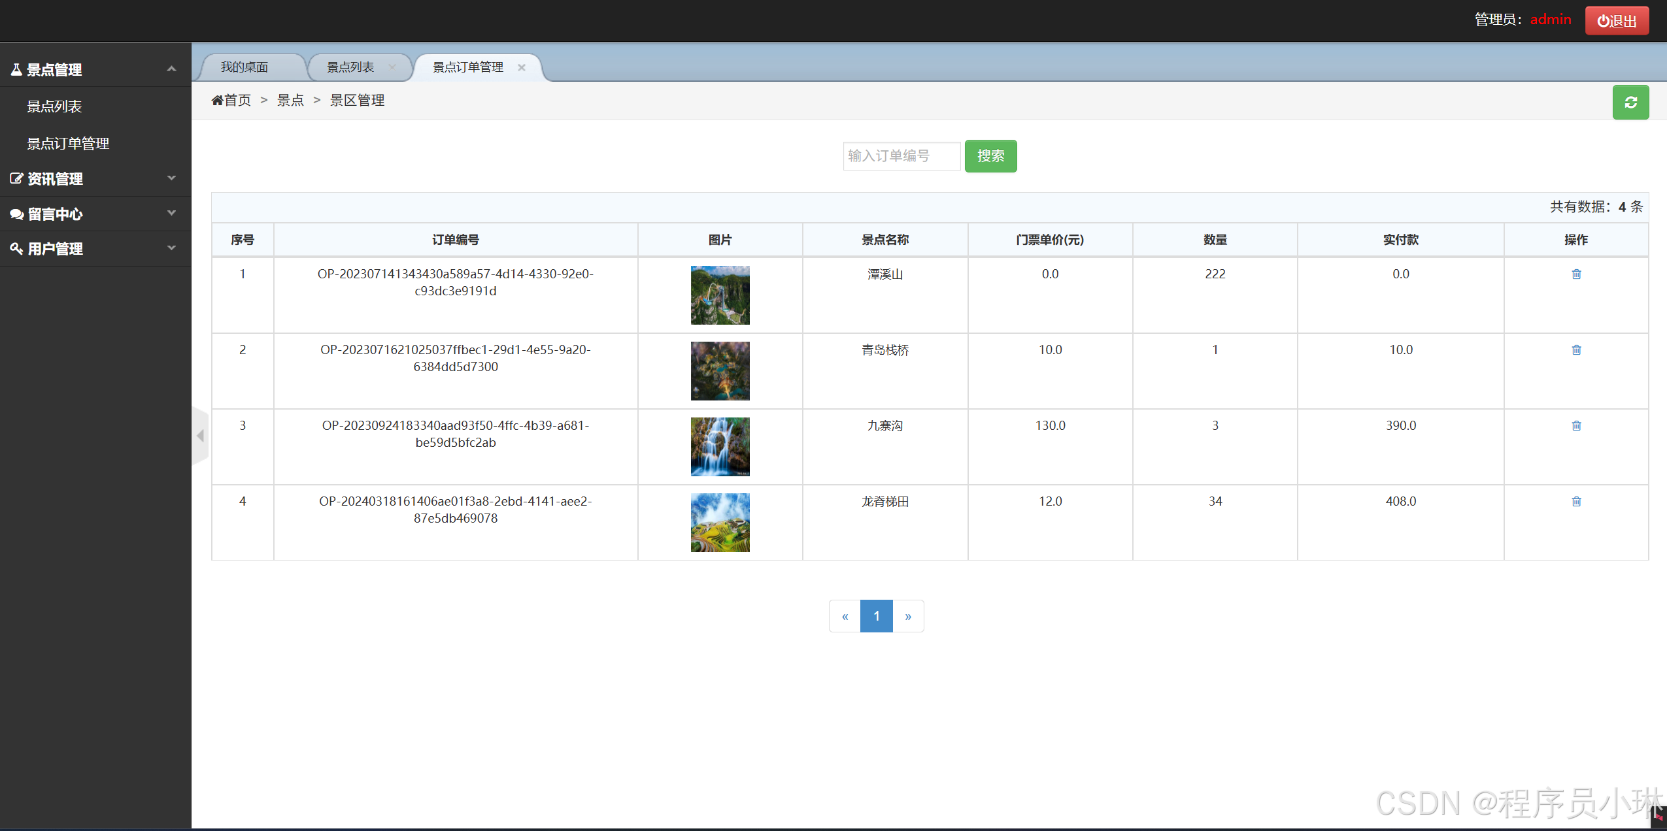
Task: Open 景点列表 in the sidebar
Action: click(54, 106)
